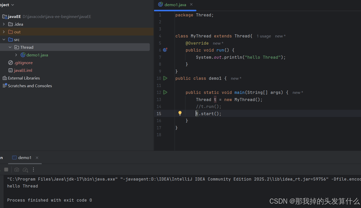
Task: Click 'Thread t = new MyThread();' line
Action: pyautogui.click(x=229, y=100)
